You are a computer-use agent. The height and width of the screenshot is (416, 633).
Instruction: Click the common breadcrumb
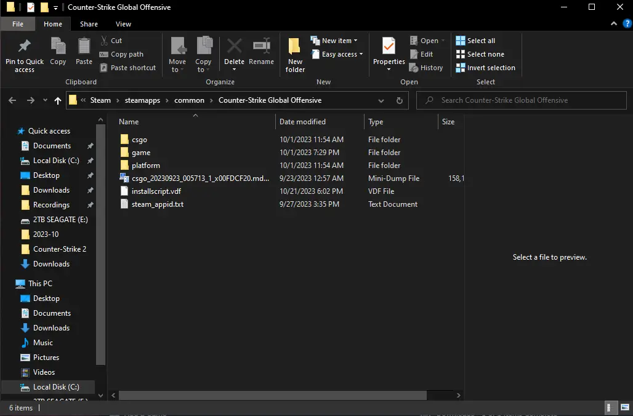(189, 100)
